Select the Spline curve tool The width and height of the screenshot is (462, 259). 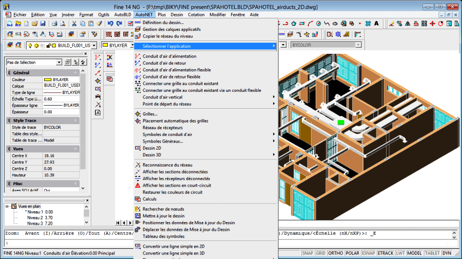tap(327, 24)
